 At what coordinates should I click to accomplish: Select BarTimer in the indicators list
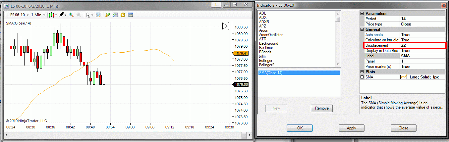[266, 48]
